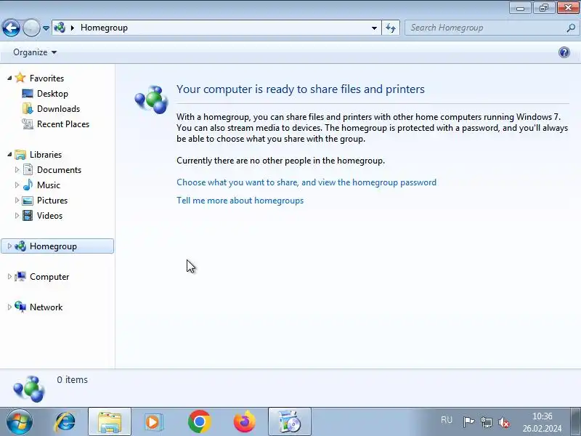Viewport: 581px width, 436px height.
Task: Launch Google Chrome from taskbar
Action: (x=199, y=422)
